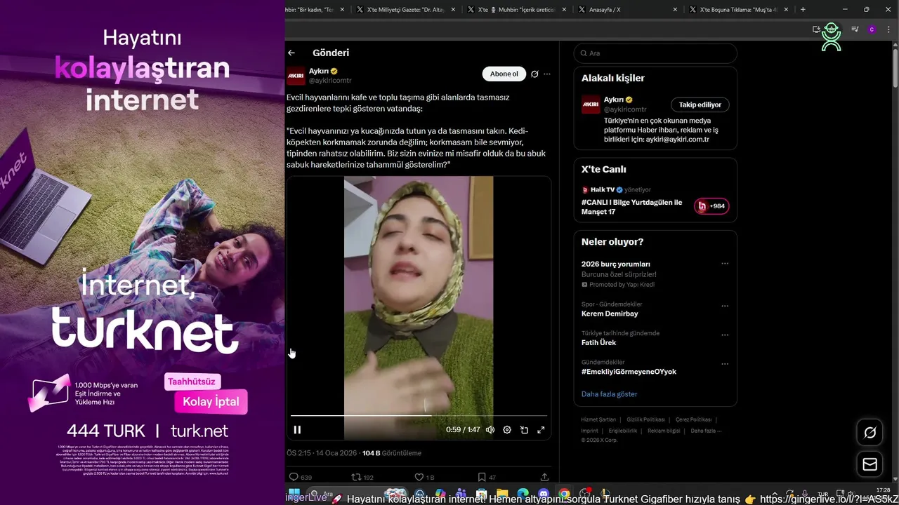Like the post with heart icon

(x=419, y=477)
